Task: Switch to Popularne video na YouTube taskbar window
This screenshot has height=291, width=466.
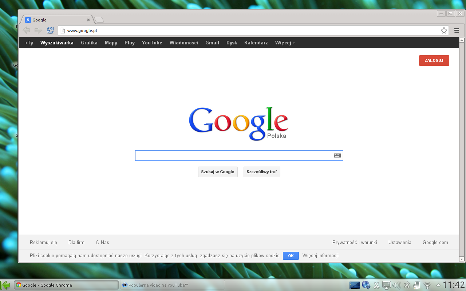Action: click(x=173, y=285)
